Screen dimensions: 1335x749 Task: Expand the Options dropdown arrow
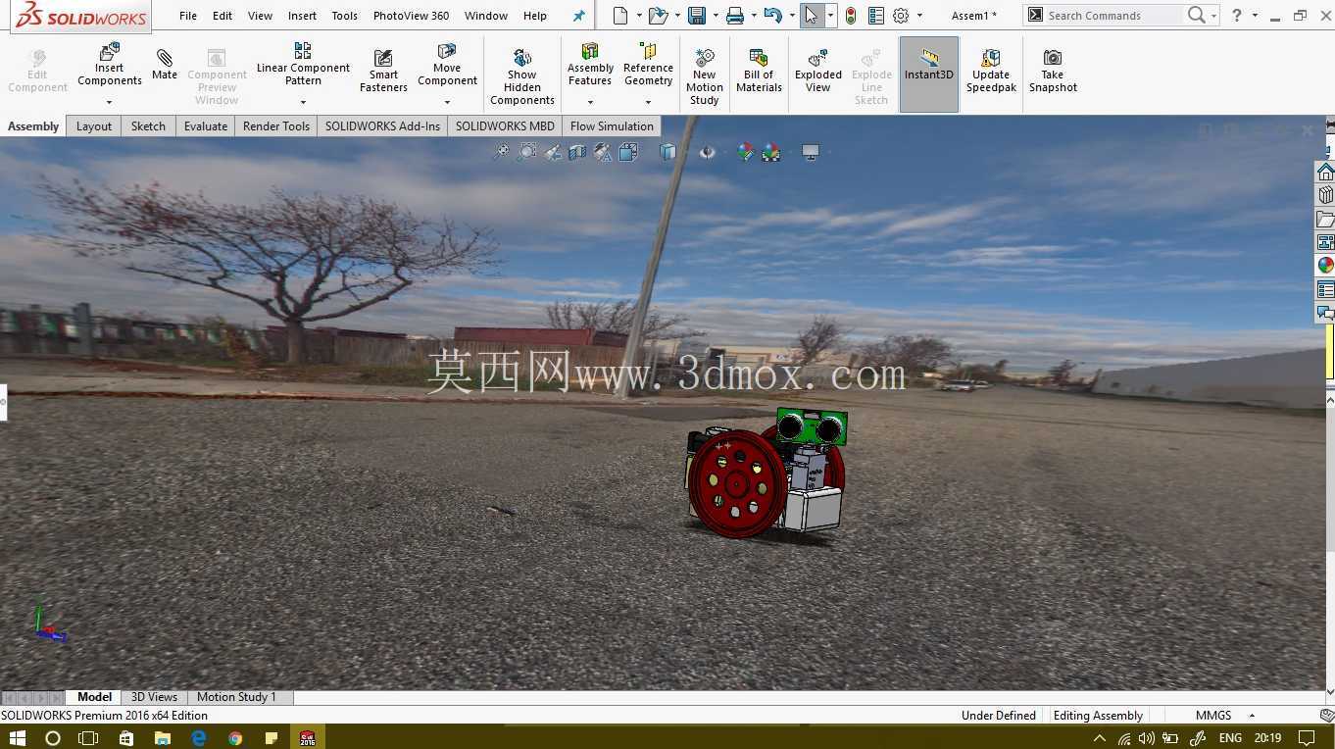919,16
